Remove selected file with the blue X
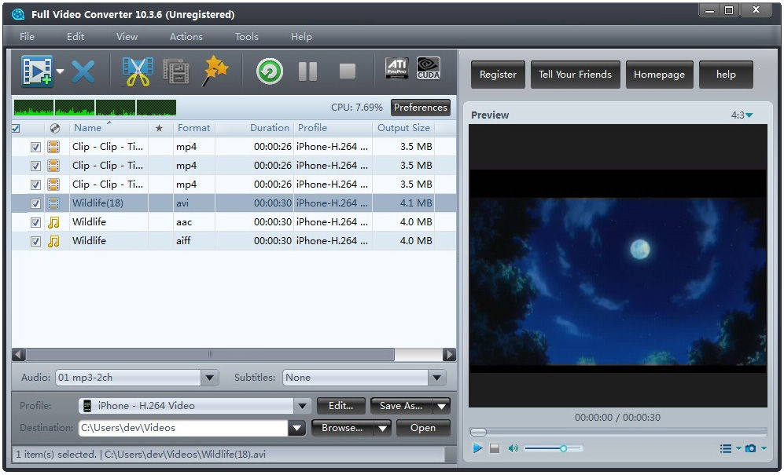Image resolution: width=784 pixels, height=475 pixels. (83, 71)
